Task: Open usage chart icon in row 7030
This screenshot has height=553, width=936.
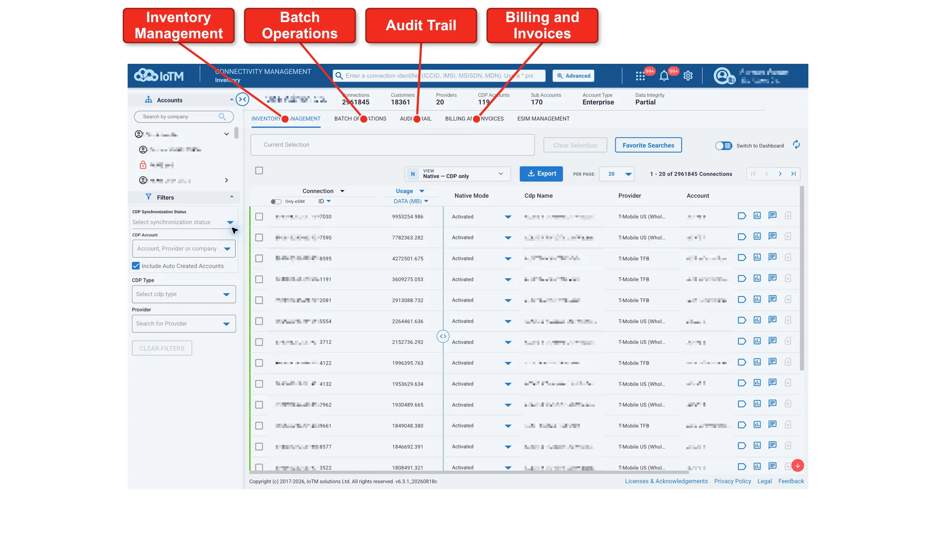Action: pyautogui.click(x=757, y=216)
